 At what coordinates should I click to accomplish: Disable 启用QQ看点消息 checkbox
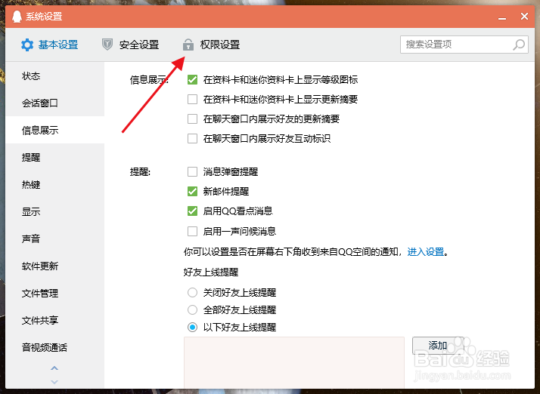(192, 211)
